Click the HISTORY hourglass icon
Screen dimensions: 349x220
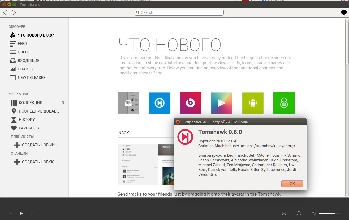(14, 119)
